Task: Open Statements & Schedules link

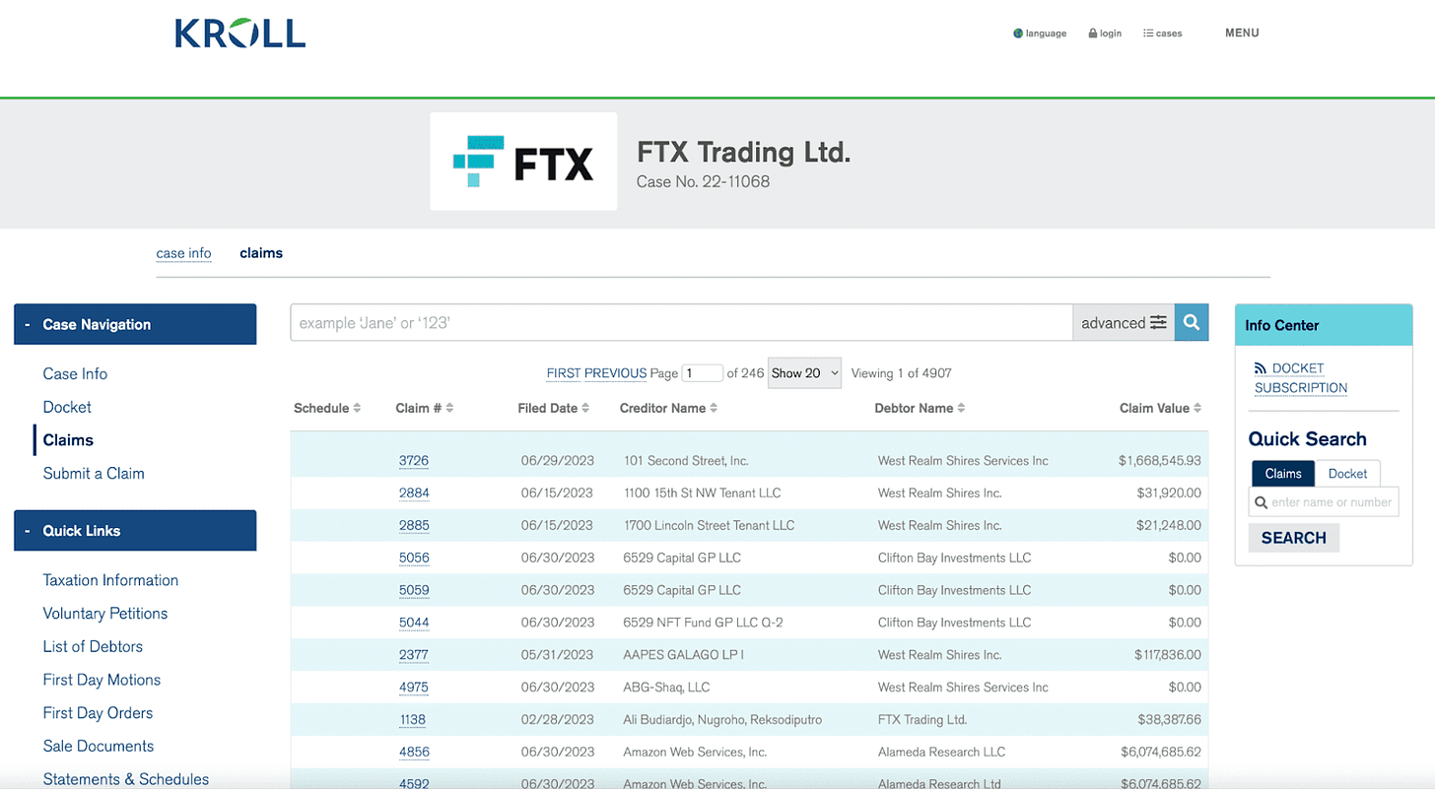Action: [x=126, y=778]
